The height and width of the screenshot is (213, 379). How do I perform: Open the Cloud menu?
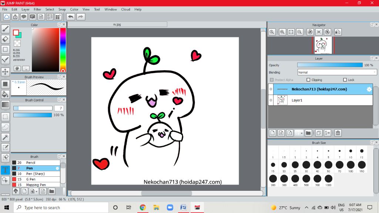[125, 9]
